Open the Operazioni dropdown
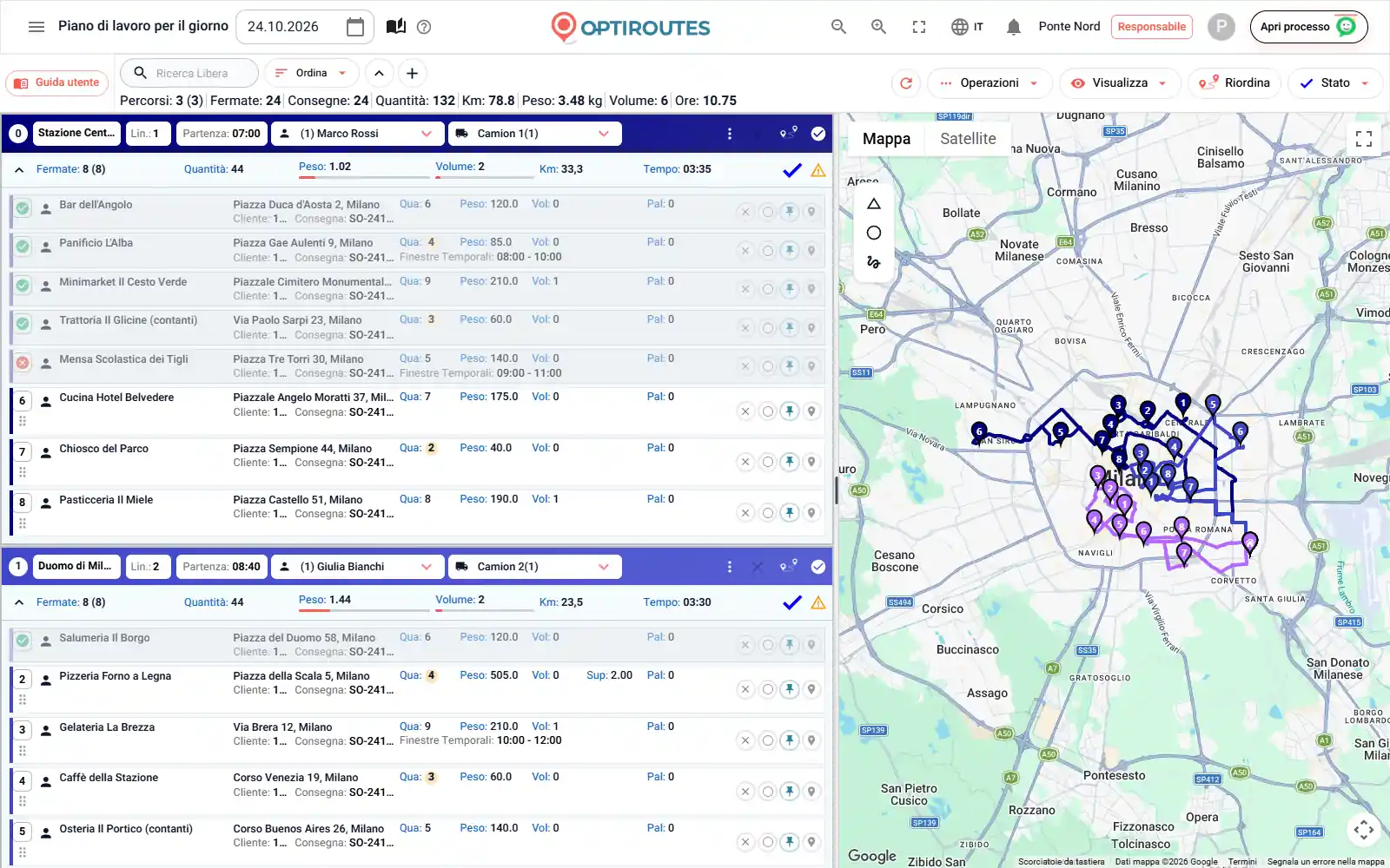The width and height of the screenshot is (1390, 868). click(x=990, y=83)
